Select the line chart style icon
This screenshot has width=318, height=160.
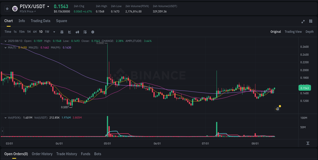coord(69,32)
